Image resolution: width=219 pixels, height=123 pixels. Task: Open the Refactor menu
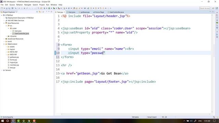click(x=20, y=5)
